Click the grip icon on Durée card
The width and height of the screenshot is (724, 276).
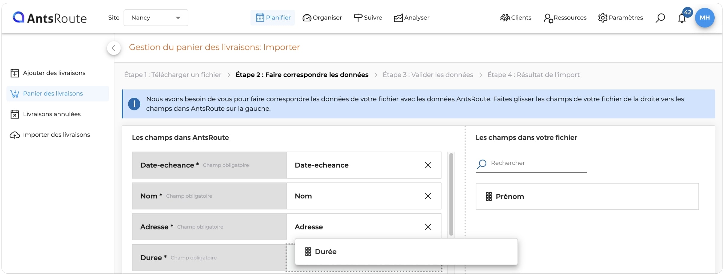308,252
